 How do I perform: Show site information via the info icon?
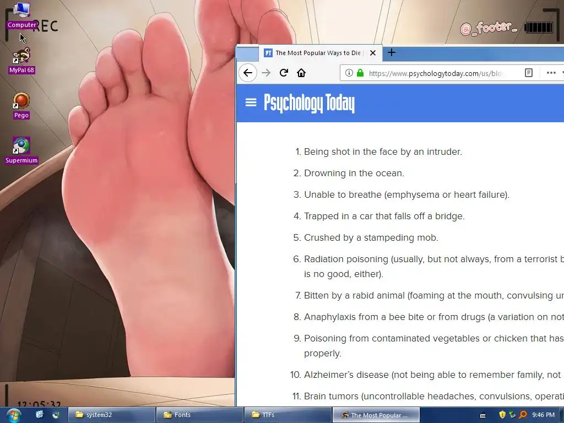coord(349,73)
